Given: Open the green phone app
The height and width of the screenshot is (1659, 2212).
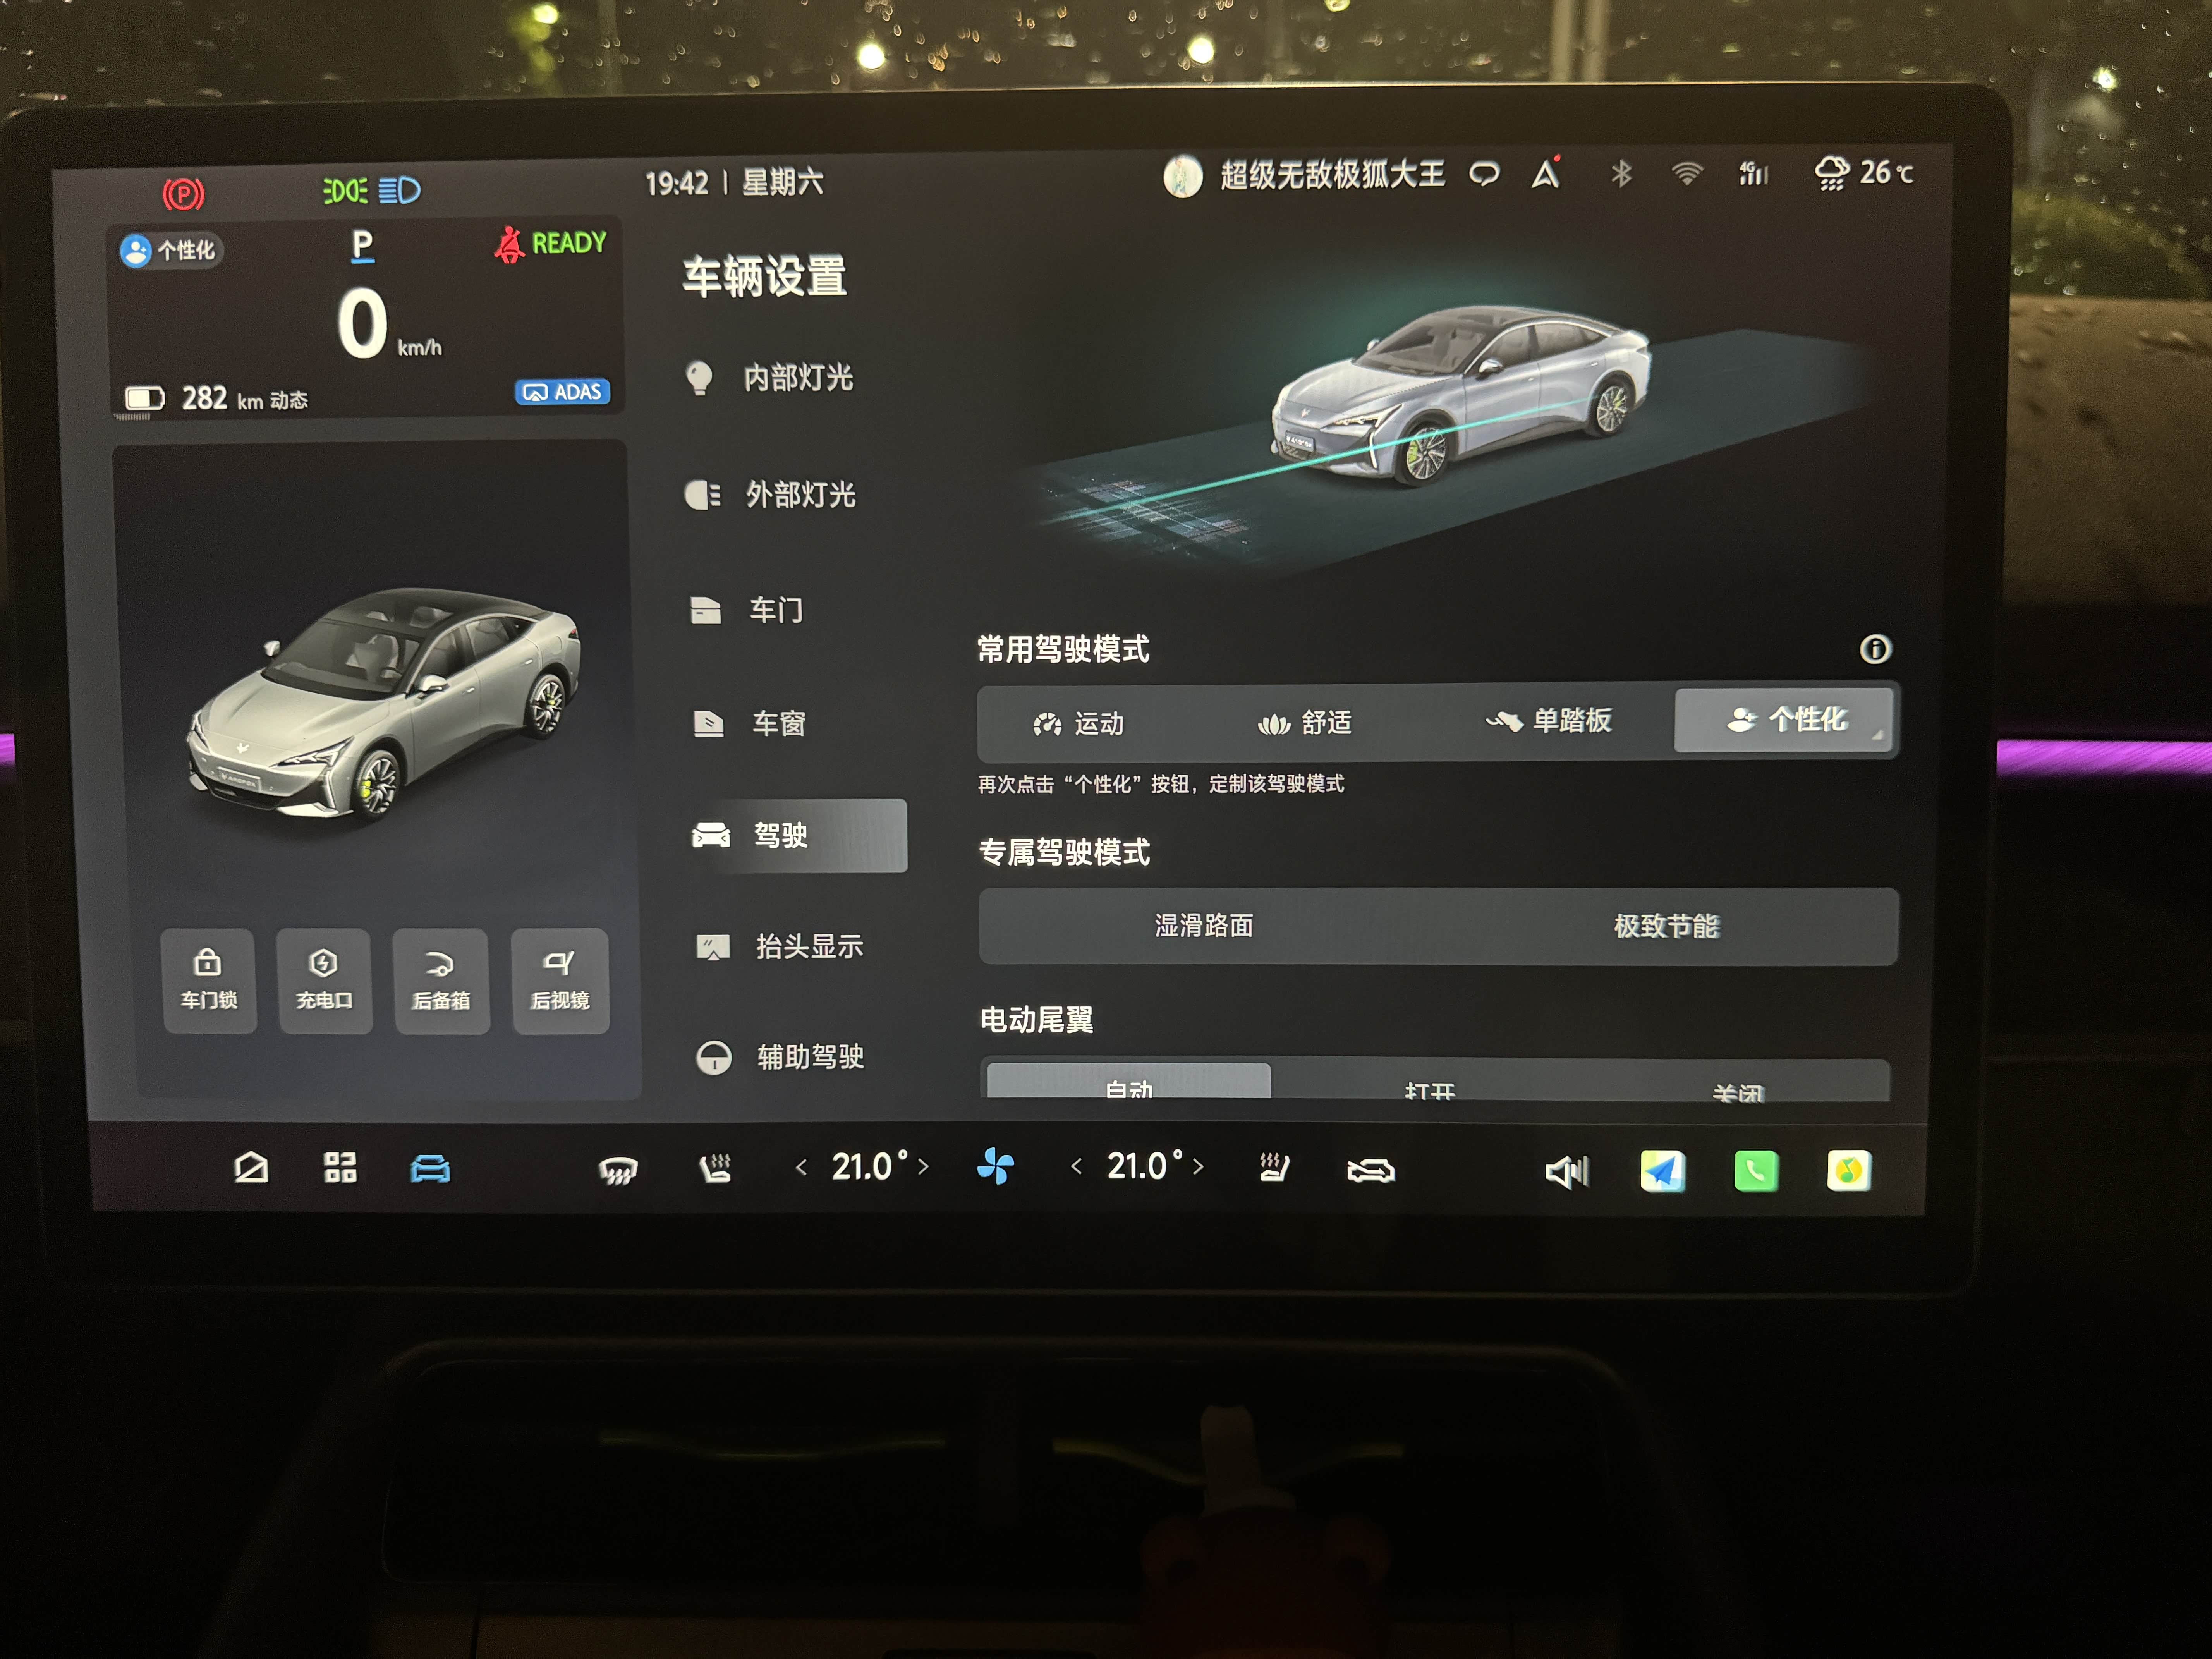Looking at the screenshot, I should (1755, 1171).
